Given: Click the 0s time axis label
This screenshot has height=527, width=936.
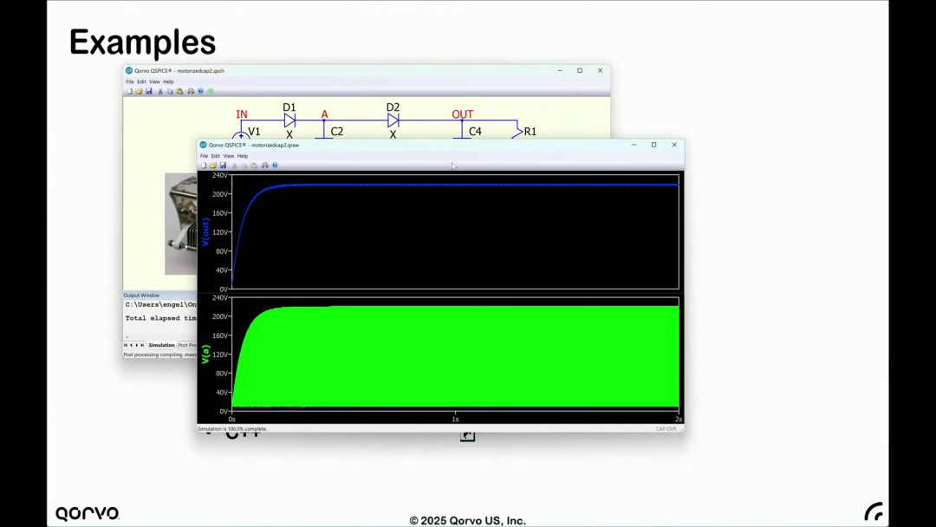Looking at the screenshot, I should coord(231,419).
